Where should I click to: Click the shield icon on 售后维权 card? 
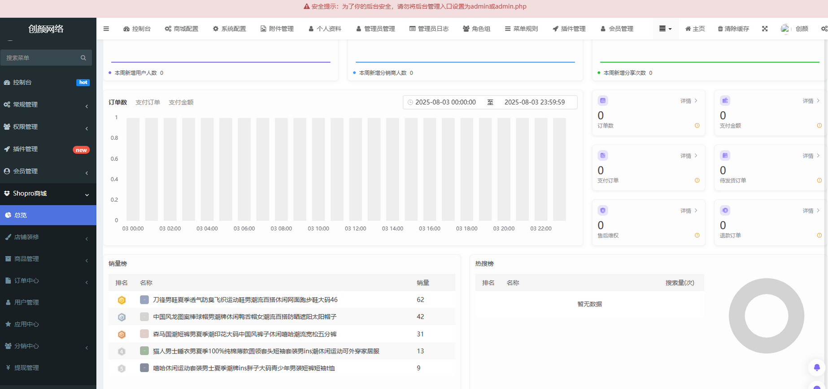click(603, 210)
